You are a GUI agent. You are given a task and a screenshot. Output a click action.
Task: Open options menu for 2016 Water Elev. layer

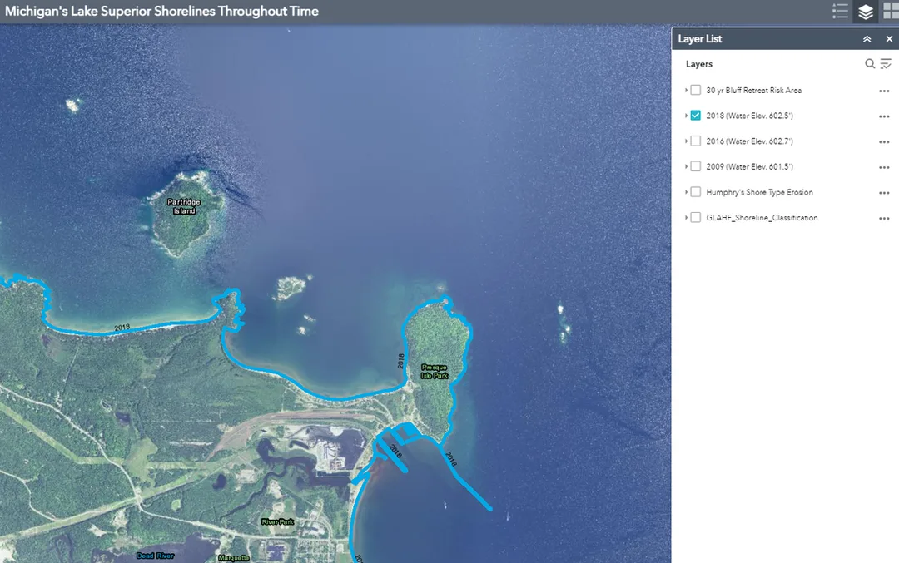(884, 141)
